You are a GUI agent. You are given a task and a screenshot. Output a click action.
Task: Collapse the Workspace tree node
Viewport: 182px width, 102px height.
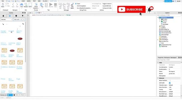[158, 18]
